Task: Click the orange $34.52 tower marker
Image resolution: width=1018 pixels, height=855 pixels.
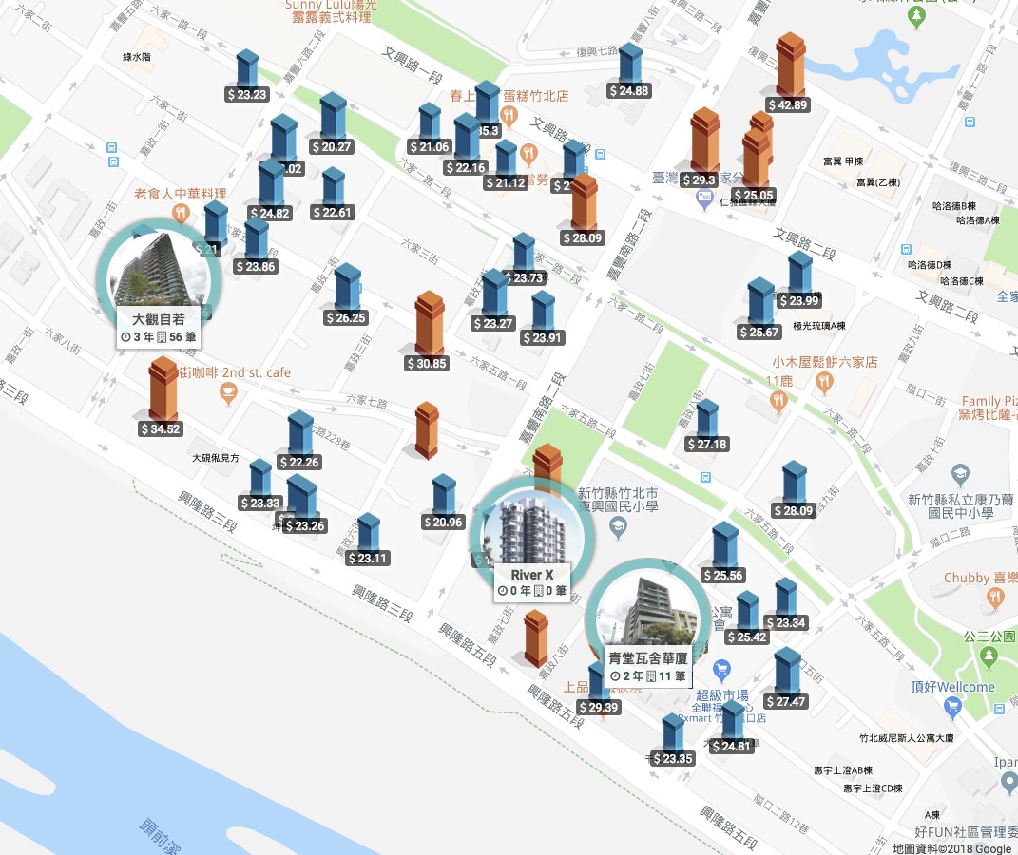Action: point(162,397)
